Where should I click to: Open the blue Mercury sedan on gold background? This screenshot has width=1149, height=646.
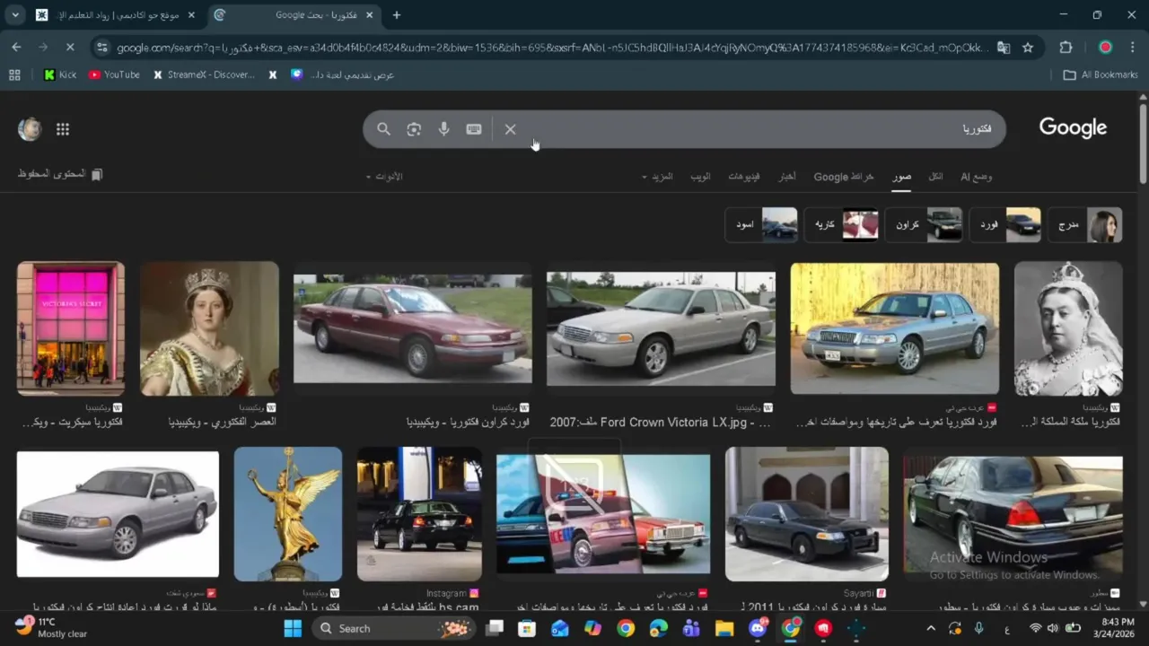tap(895, 328)
